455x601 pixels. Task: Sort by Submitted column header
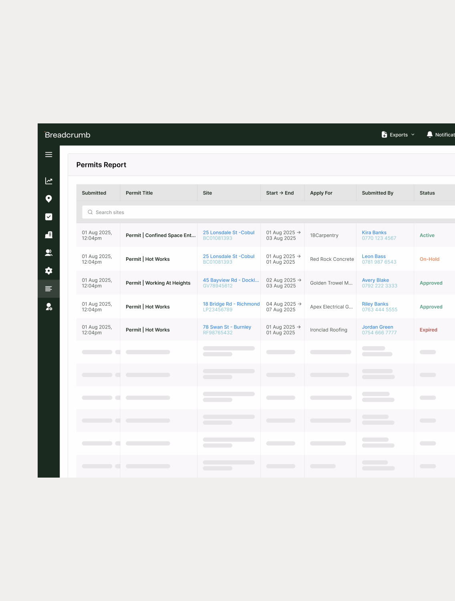pyautogui.click(x=94, y=193)
